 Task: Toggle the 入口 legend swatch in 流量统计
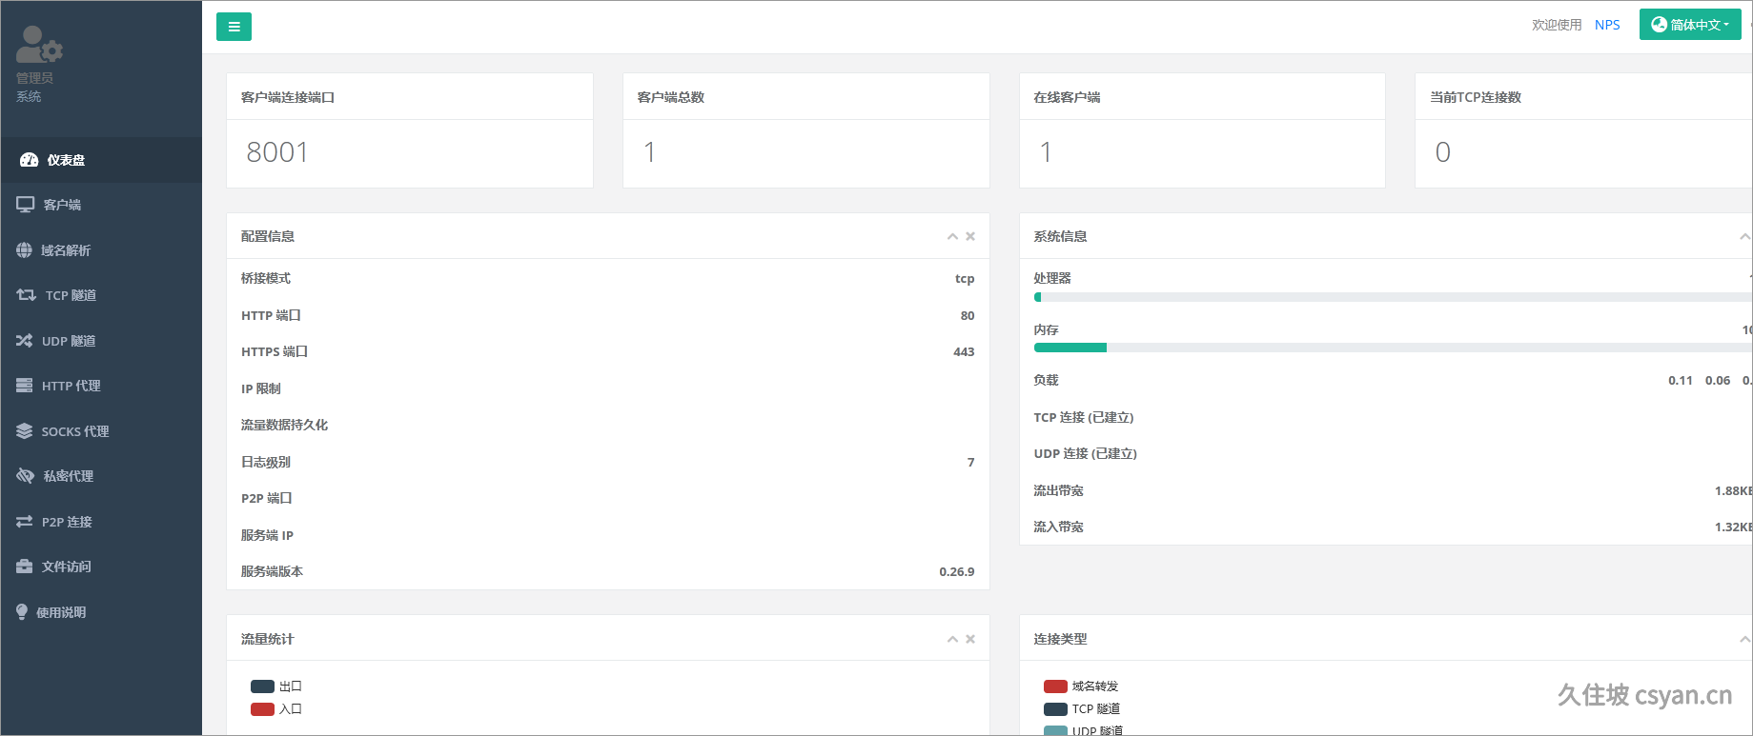262,709
